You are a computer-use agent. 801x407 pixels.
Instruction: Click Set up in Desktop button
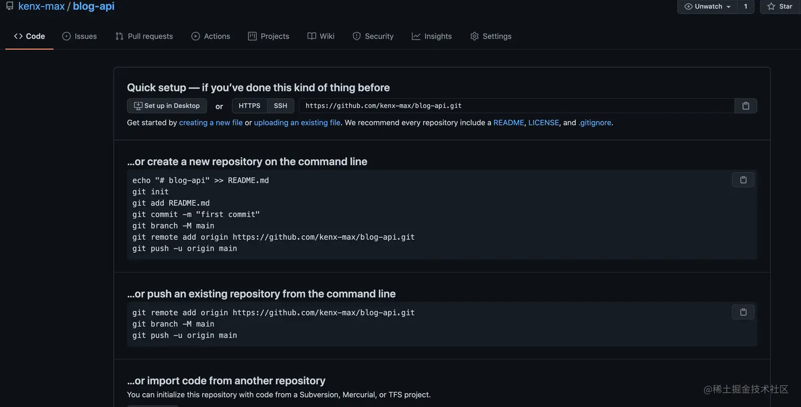[x=167, y=106]
